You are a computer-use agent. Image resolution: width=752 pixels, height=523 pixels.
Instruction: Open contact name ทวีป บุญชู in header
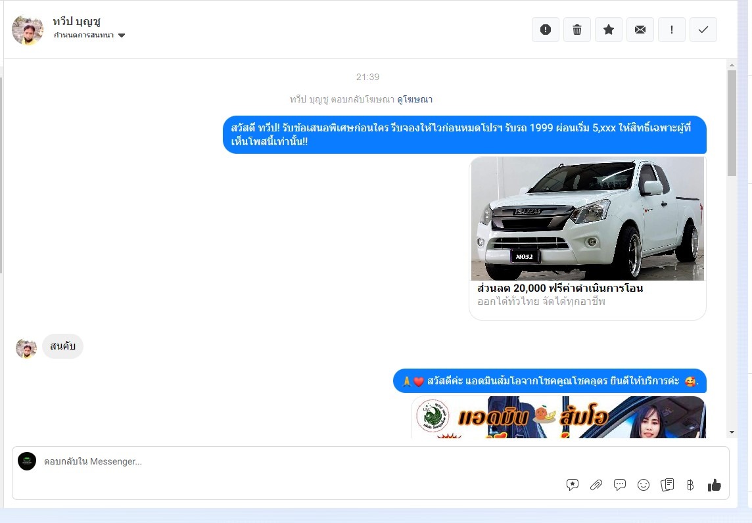(x=77, y=22)
